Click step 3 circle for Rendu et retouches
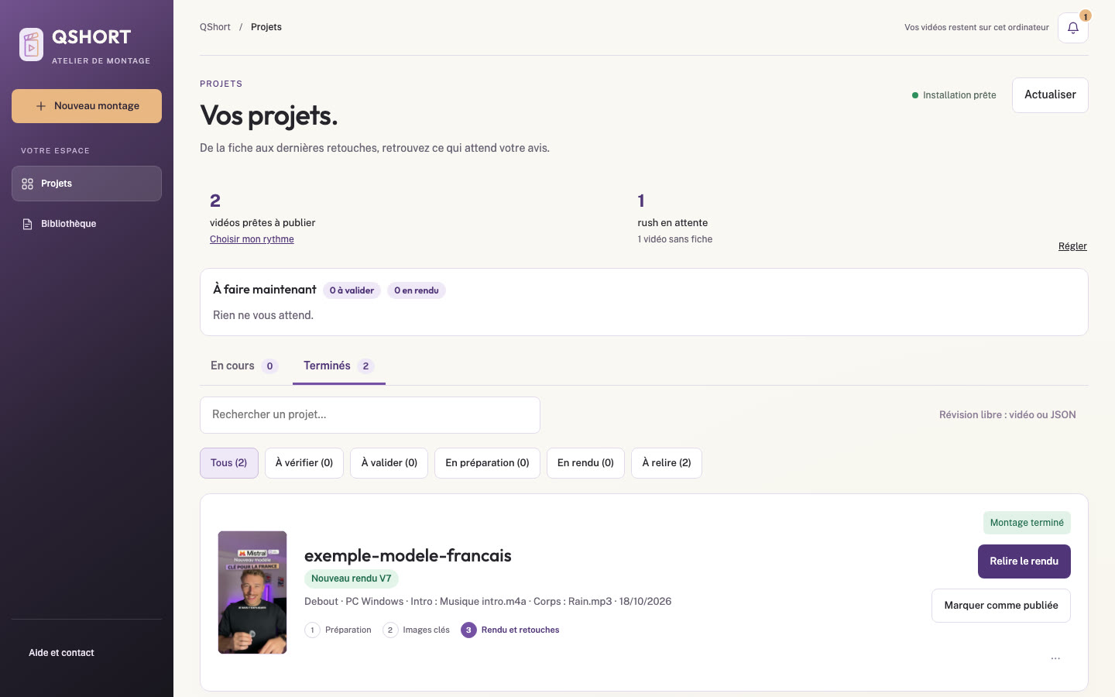The image size is (1115, 697). tap(468, 630)
